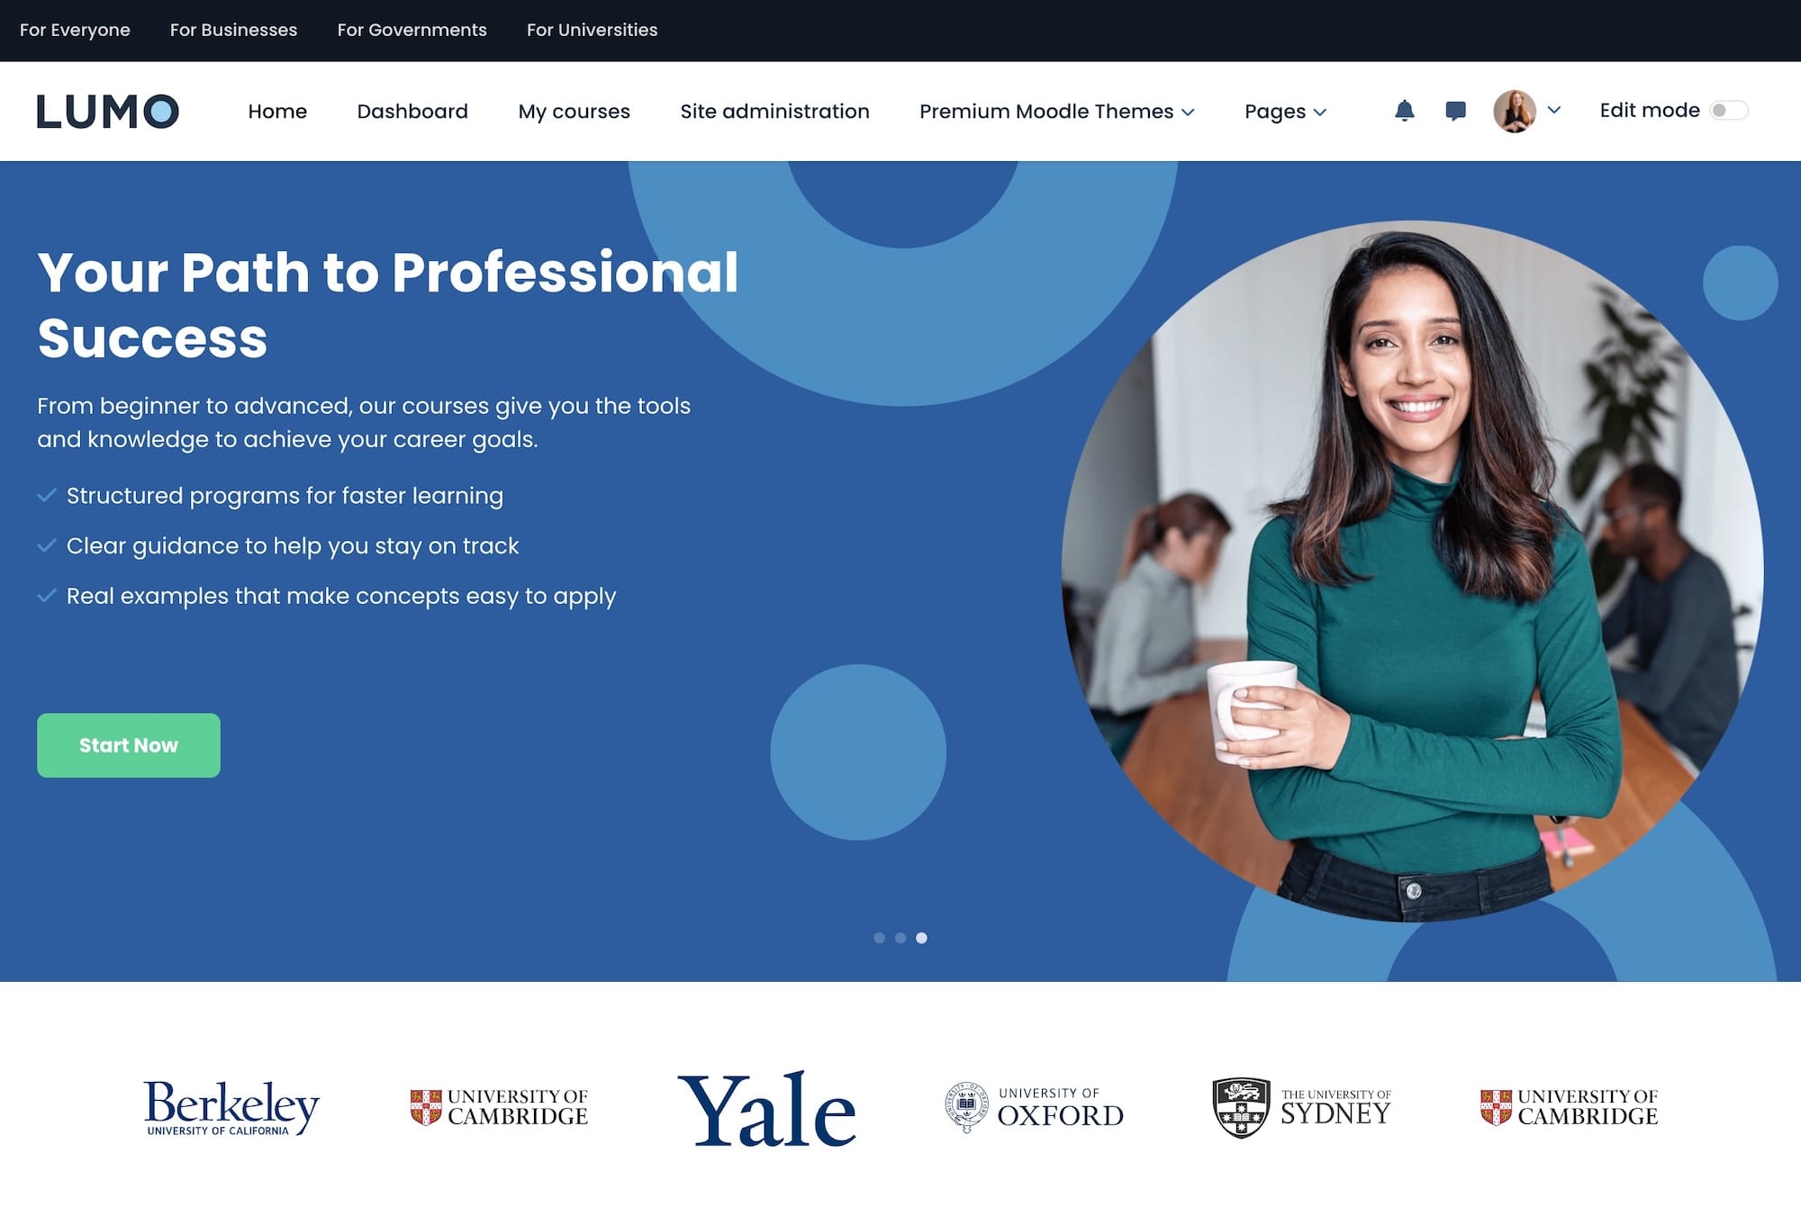Select the second carousel slide dot

click(x=900, y=938)
